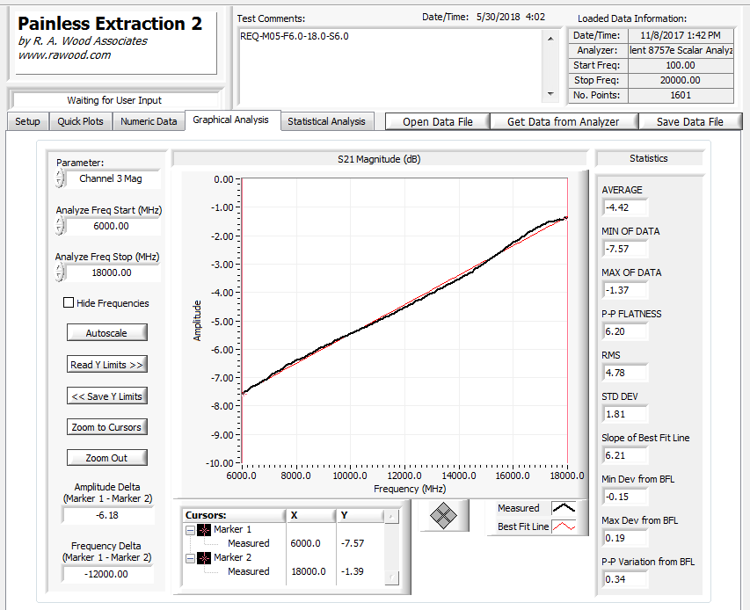Click the Read Y Limits >> button

(106, 364)
